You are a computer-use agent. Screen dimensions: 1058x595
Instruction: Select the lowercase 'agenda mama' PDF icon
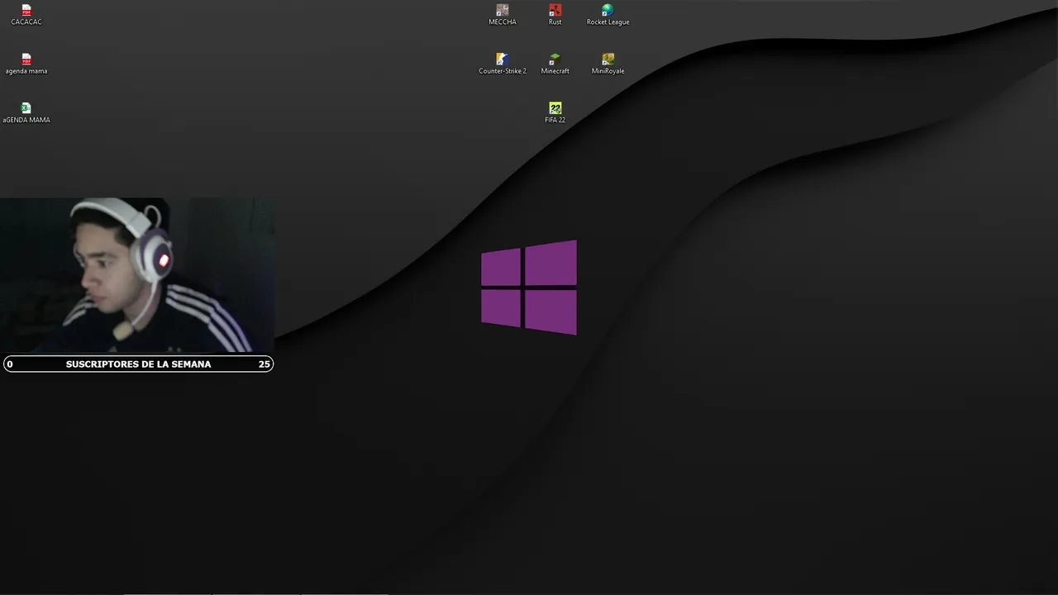pos(26,59)
